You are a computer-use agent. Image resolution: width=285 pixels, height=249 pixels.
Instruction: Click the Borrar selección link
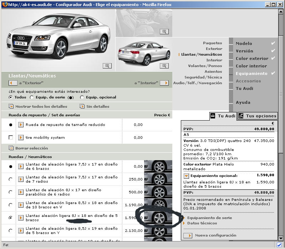pyautogui.click(x=32, y=148)
